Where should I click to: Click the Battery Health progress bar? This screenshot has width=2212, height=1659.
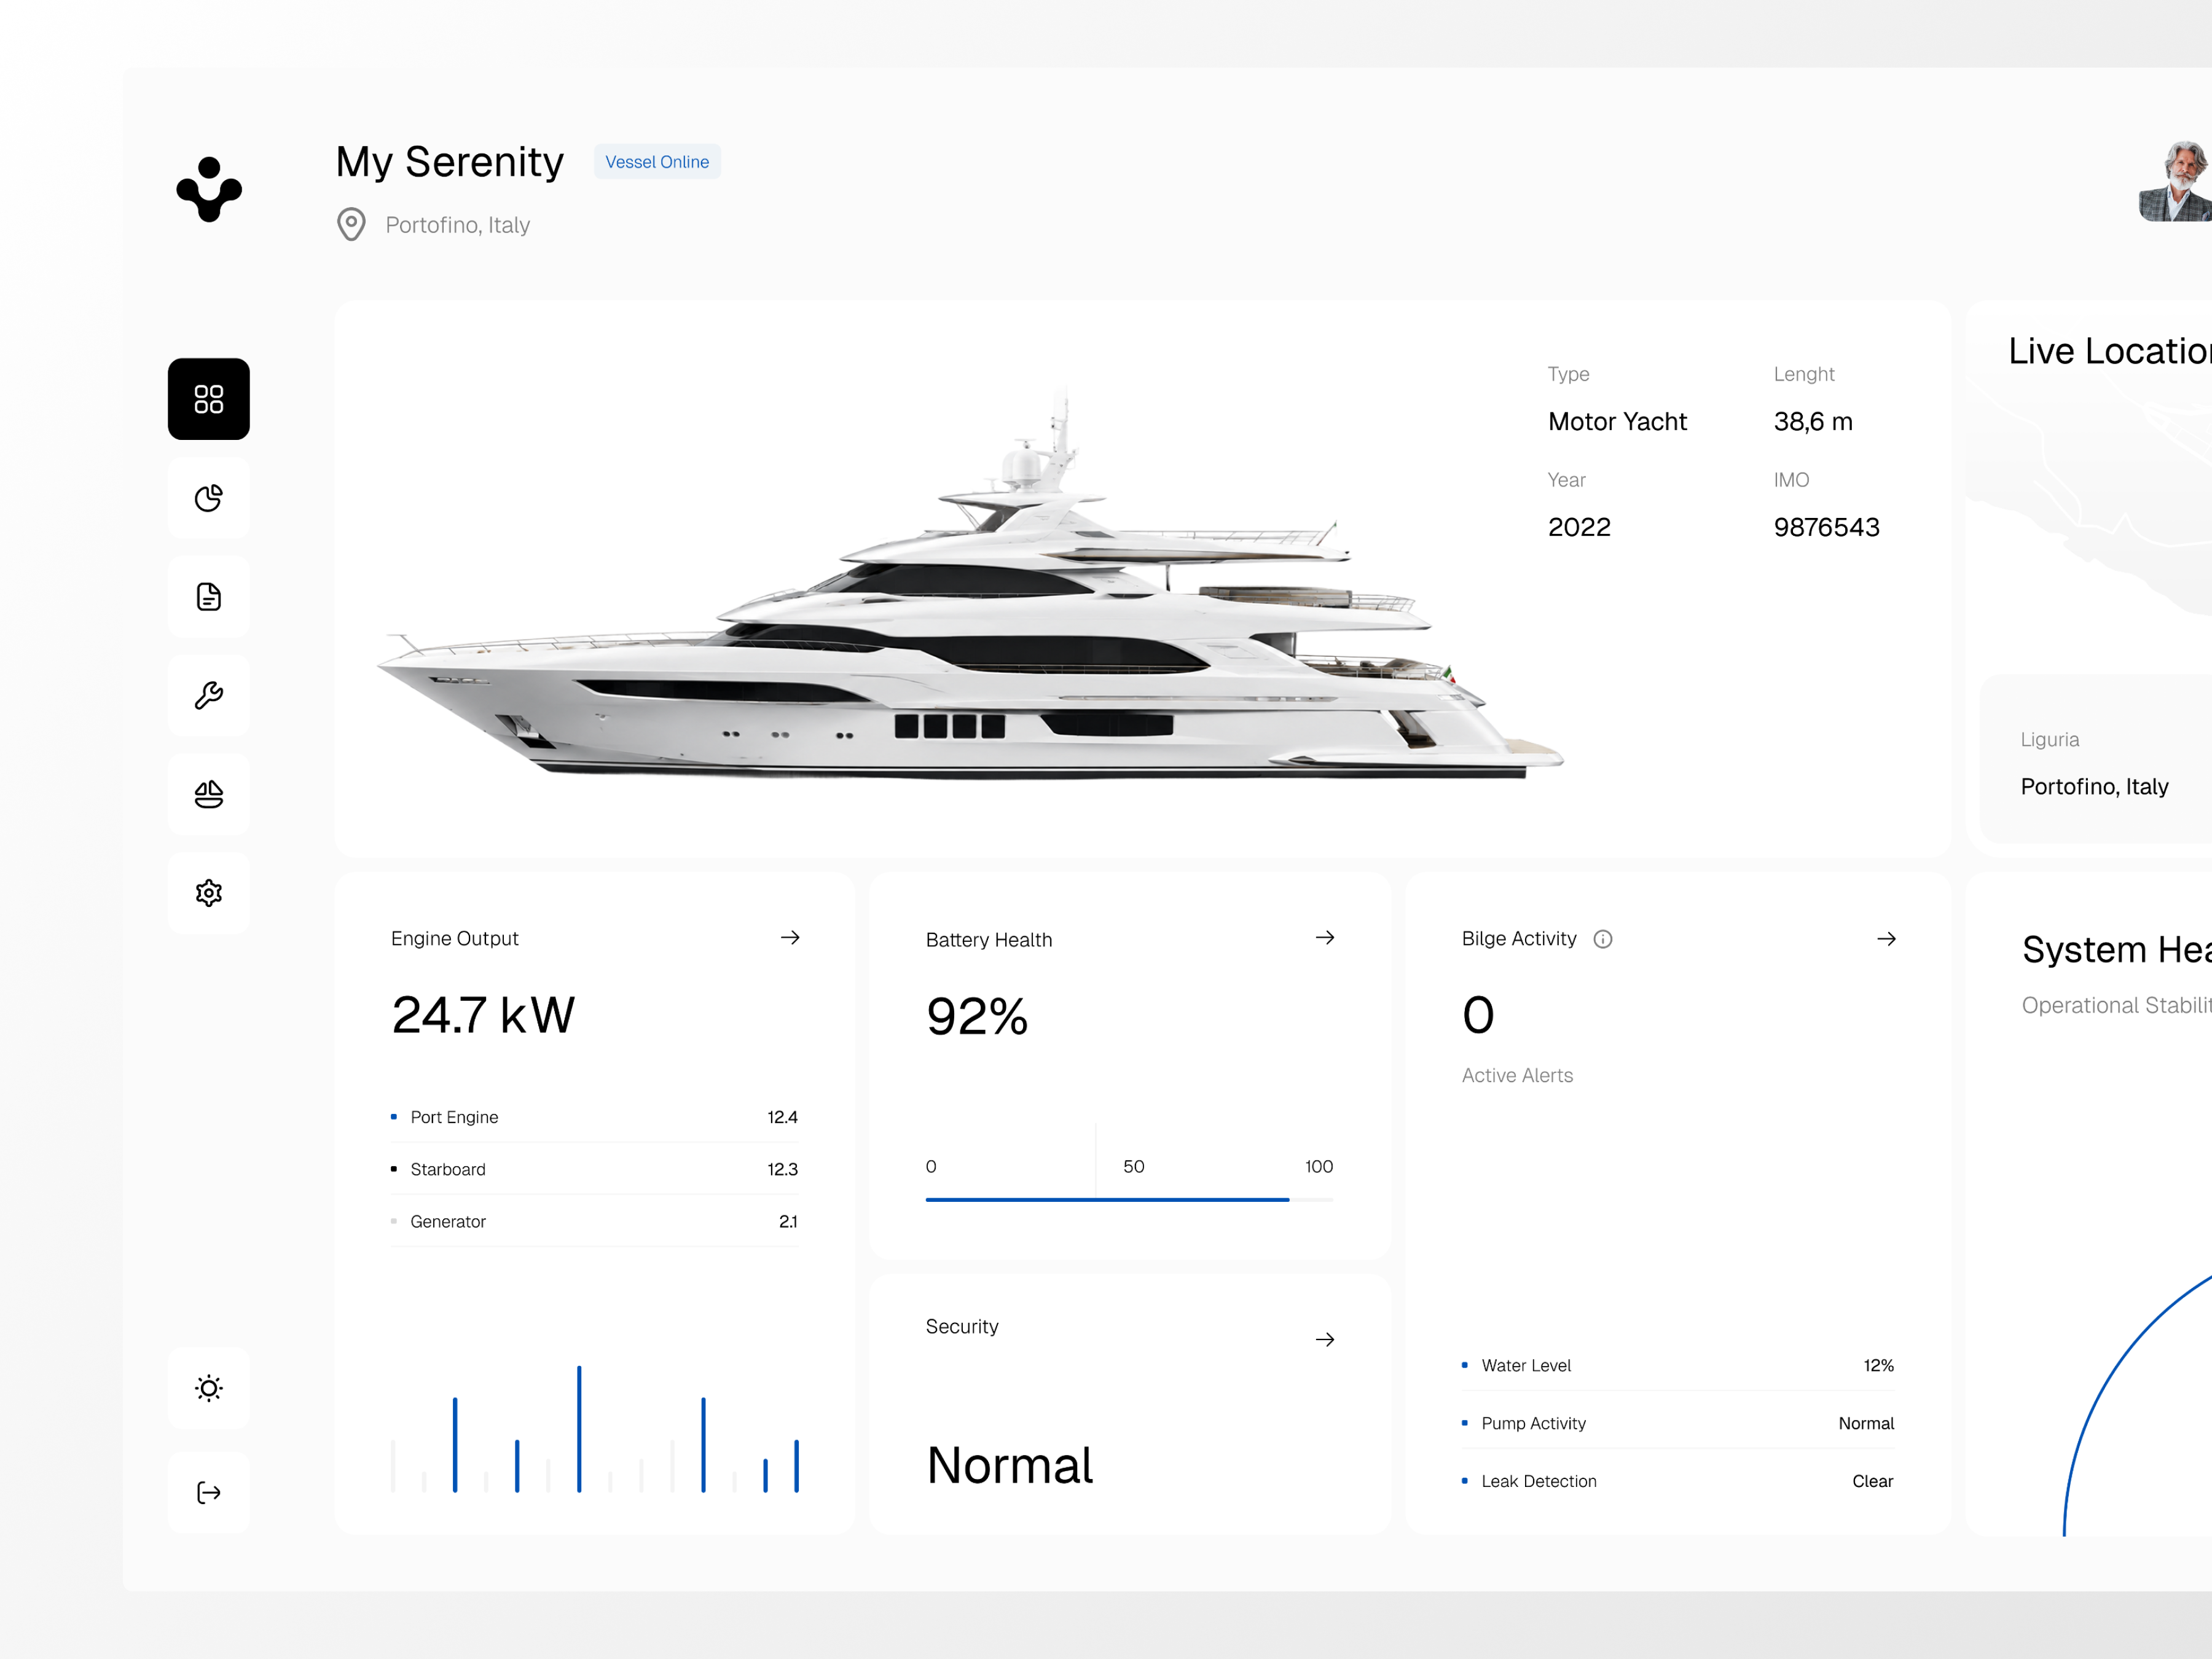click(1129, 1199)
